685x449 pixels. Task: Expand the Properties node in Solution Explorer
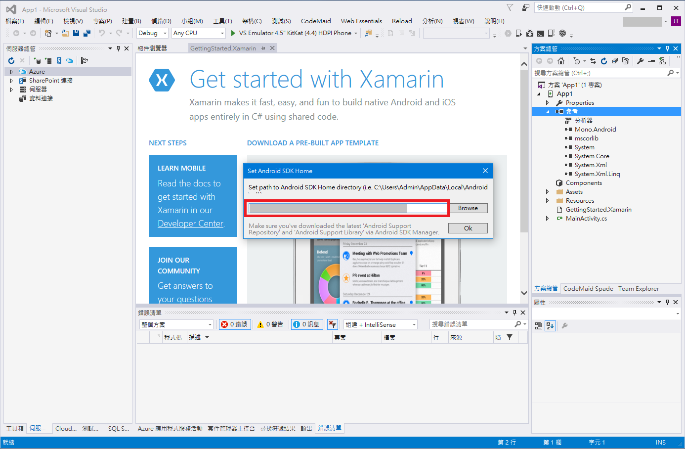click(547, 103)
